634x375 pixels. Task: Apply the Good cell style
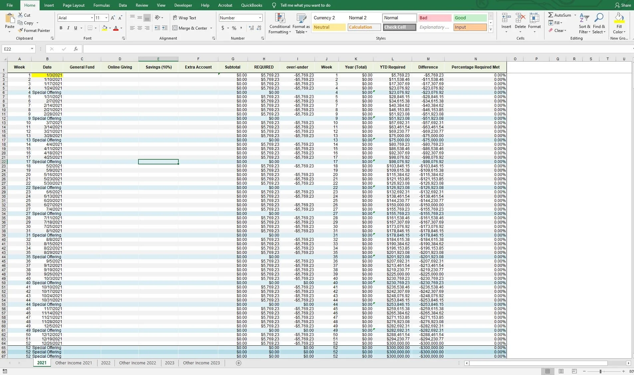[x=470, y=18]
